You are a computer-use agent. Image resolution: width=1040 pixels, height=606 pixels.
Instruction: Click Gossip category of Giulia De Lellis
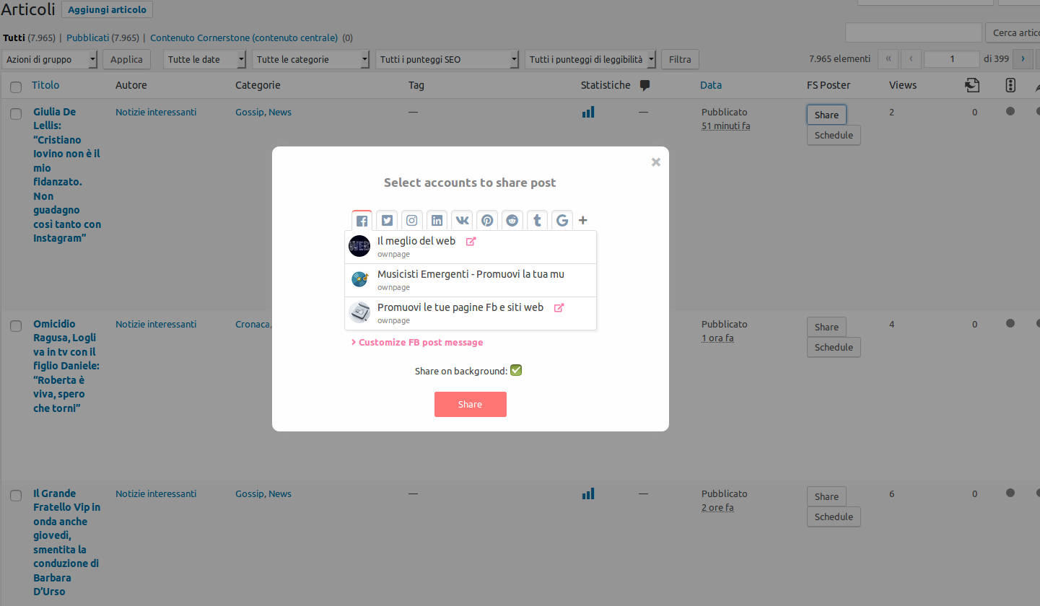tap(249, 112)
